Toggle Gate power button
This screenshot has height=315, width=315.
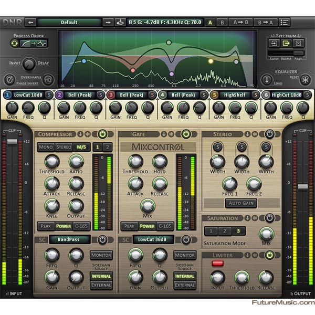click(186, 134)
